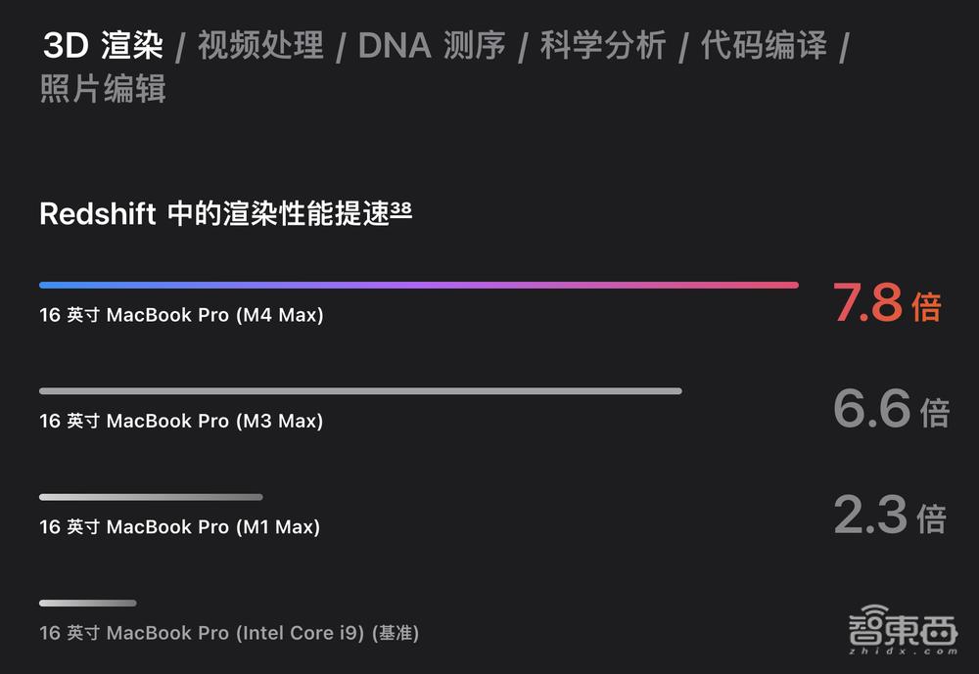Show the 科学分析 tab
Screen dimensions: 979x674
pyautogui.click(x=602, y=45)
